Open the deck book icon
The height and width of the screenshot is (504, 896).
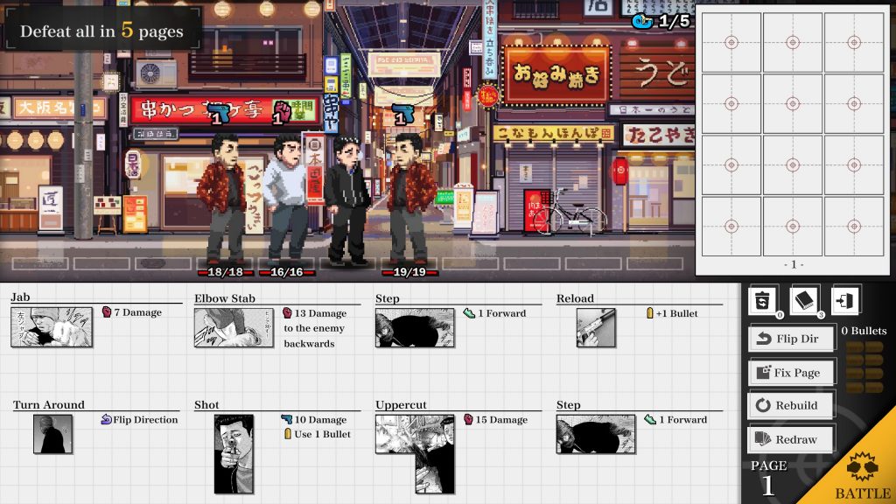(803, 301)
